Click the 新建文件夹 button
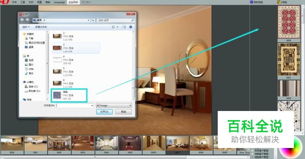This screenshot has height=159, width=305. click(x=41, y=27)
